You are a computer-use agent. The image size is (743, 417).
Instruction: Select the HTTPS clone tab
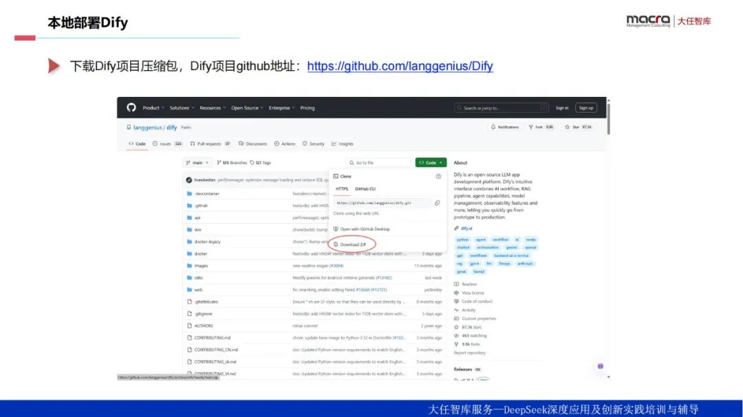click(342, 189)
